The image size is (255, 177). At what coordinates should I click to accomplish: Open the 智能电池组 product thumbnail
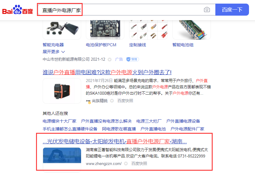coord(192,30)
